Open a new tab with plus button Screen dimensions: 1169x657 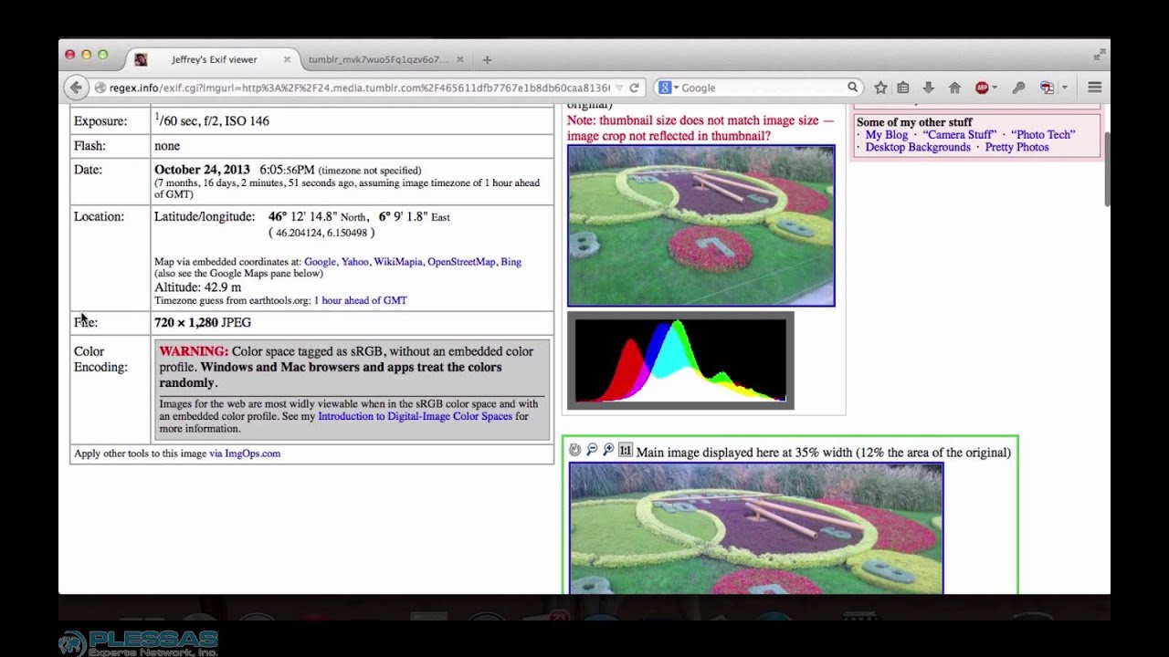487,60
